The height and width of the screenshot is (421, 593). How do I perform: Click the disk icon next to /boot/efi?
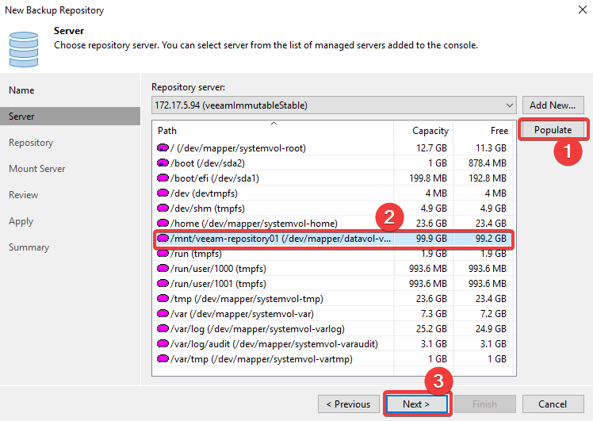[x=163, y=178]
